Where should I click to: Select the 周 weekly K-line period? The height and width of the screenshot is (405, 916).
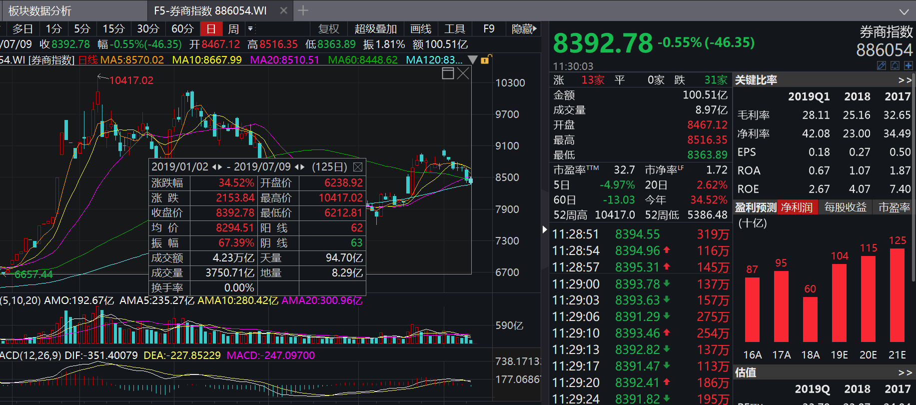[x=233, y=29]
